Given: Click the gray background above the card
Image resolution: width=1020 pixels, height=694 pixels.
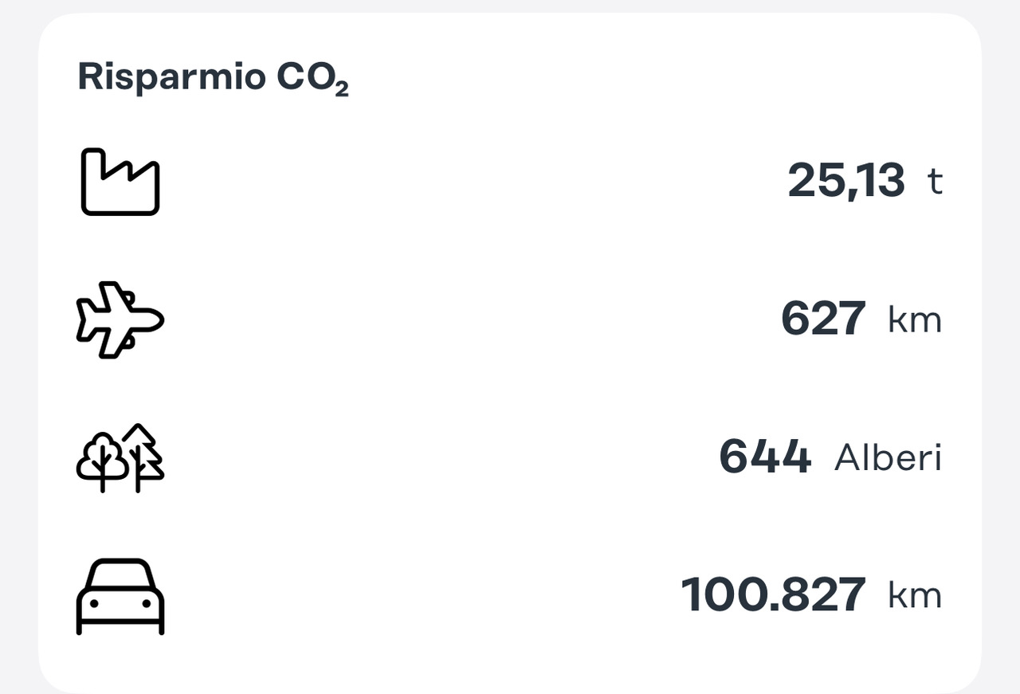Looking at the screenshot, I should (x=510, y=6).
